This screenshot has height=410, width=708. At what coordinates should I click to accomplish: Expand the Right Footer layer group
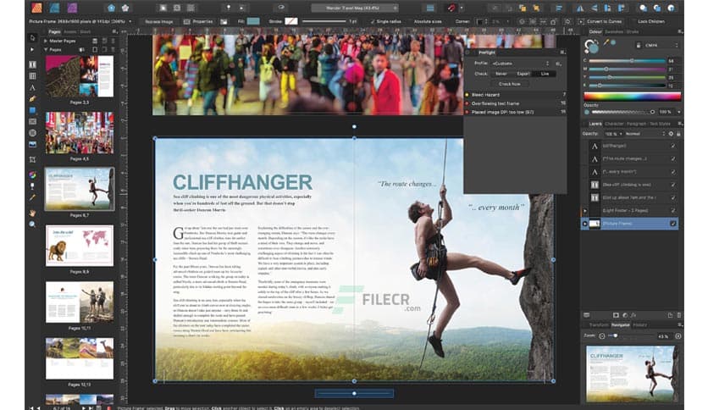click(x=585, y=210)
